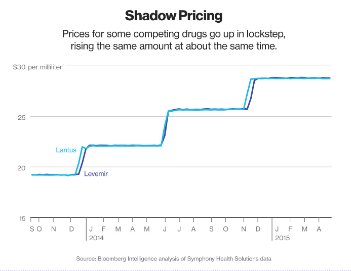
Task: Click the 25 y-axis label
Action: click(x=21, y=117)
